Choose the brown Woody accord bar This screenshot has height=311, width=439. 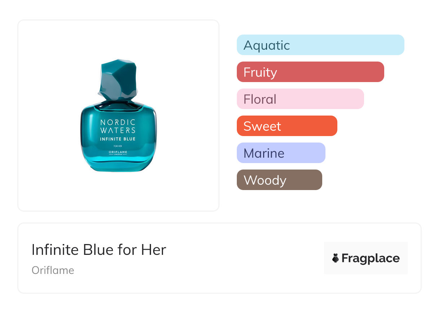(x=279, y=180)
